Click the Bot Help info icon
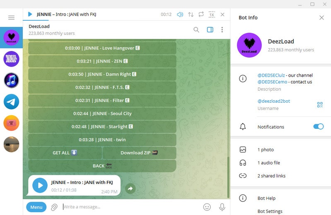The image size is (331, 215). 243,198
